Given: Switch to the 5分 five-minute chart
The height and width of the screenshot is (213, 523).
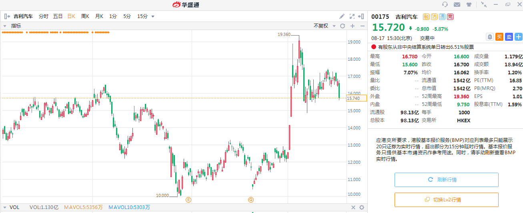Looking at the screenshot, I should coord(127,16).
